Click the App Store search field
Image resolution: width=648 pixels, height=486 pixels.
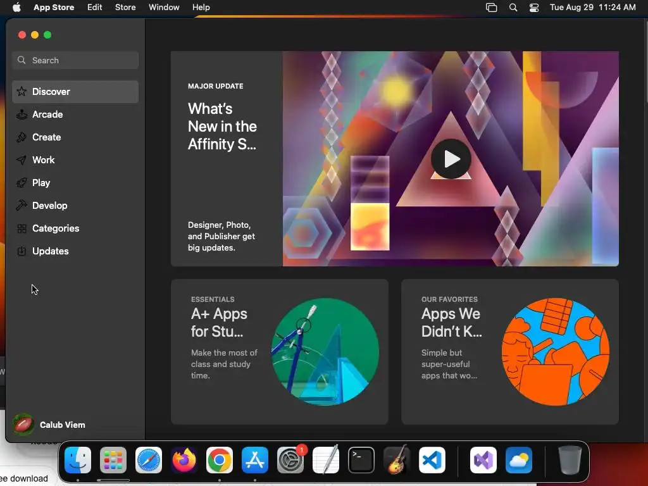[75, 60]
